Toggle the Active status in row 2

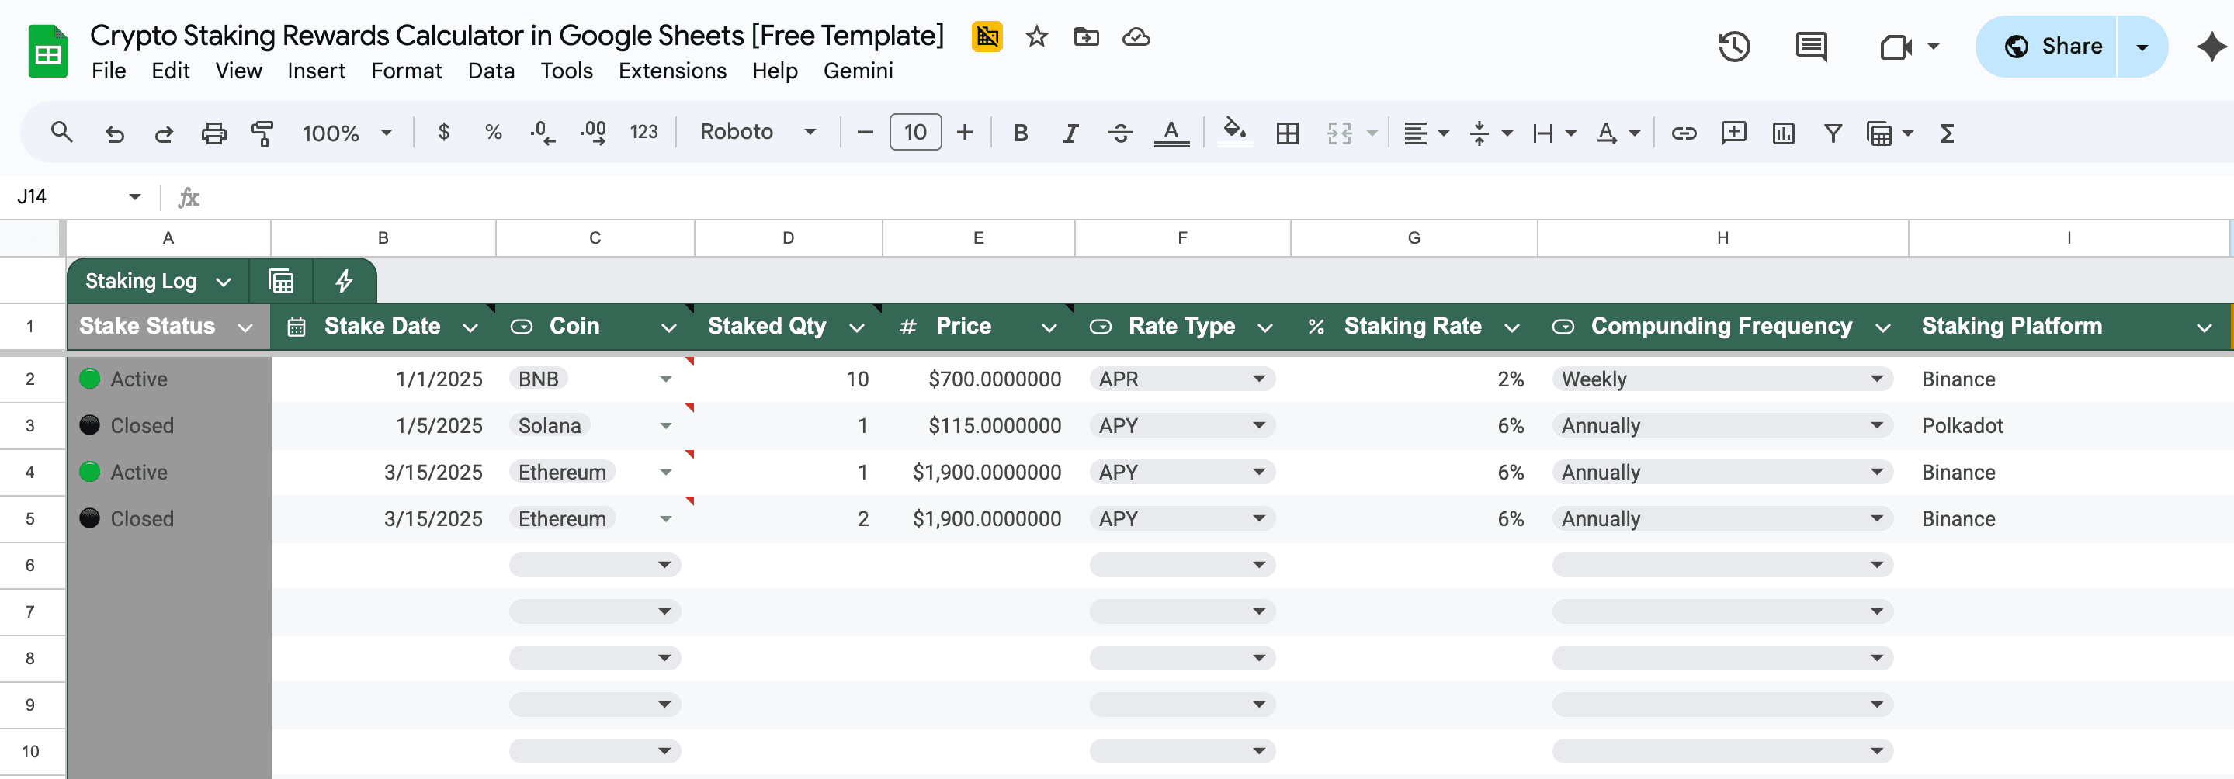coord(91,379)
